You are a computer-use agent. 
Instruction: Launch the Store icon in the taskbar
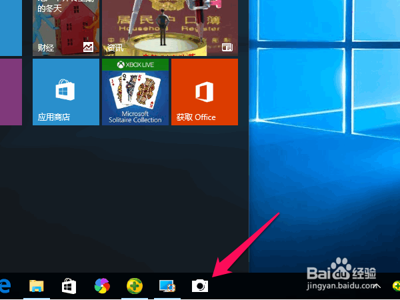(69, 286)
